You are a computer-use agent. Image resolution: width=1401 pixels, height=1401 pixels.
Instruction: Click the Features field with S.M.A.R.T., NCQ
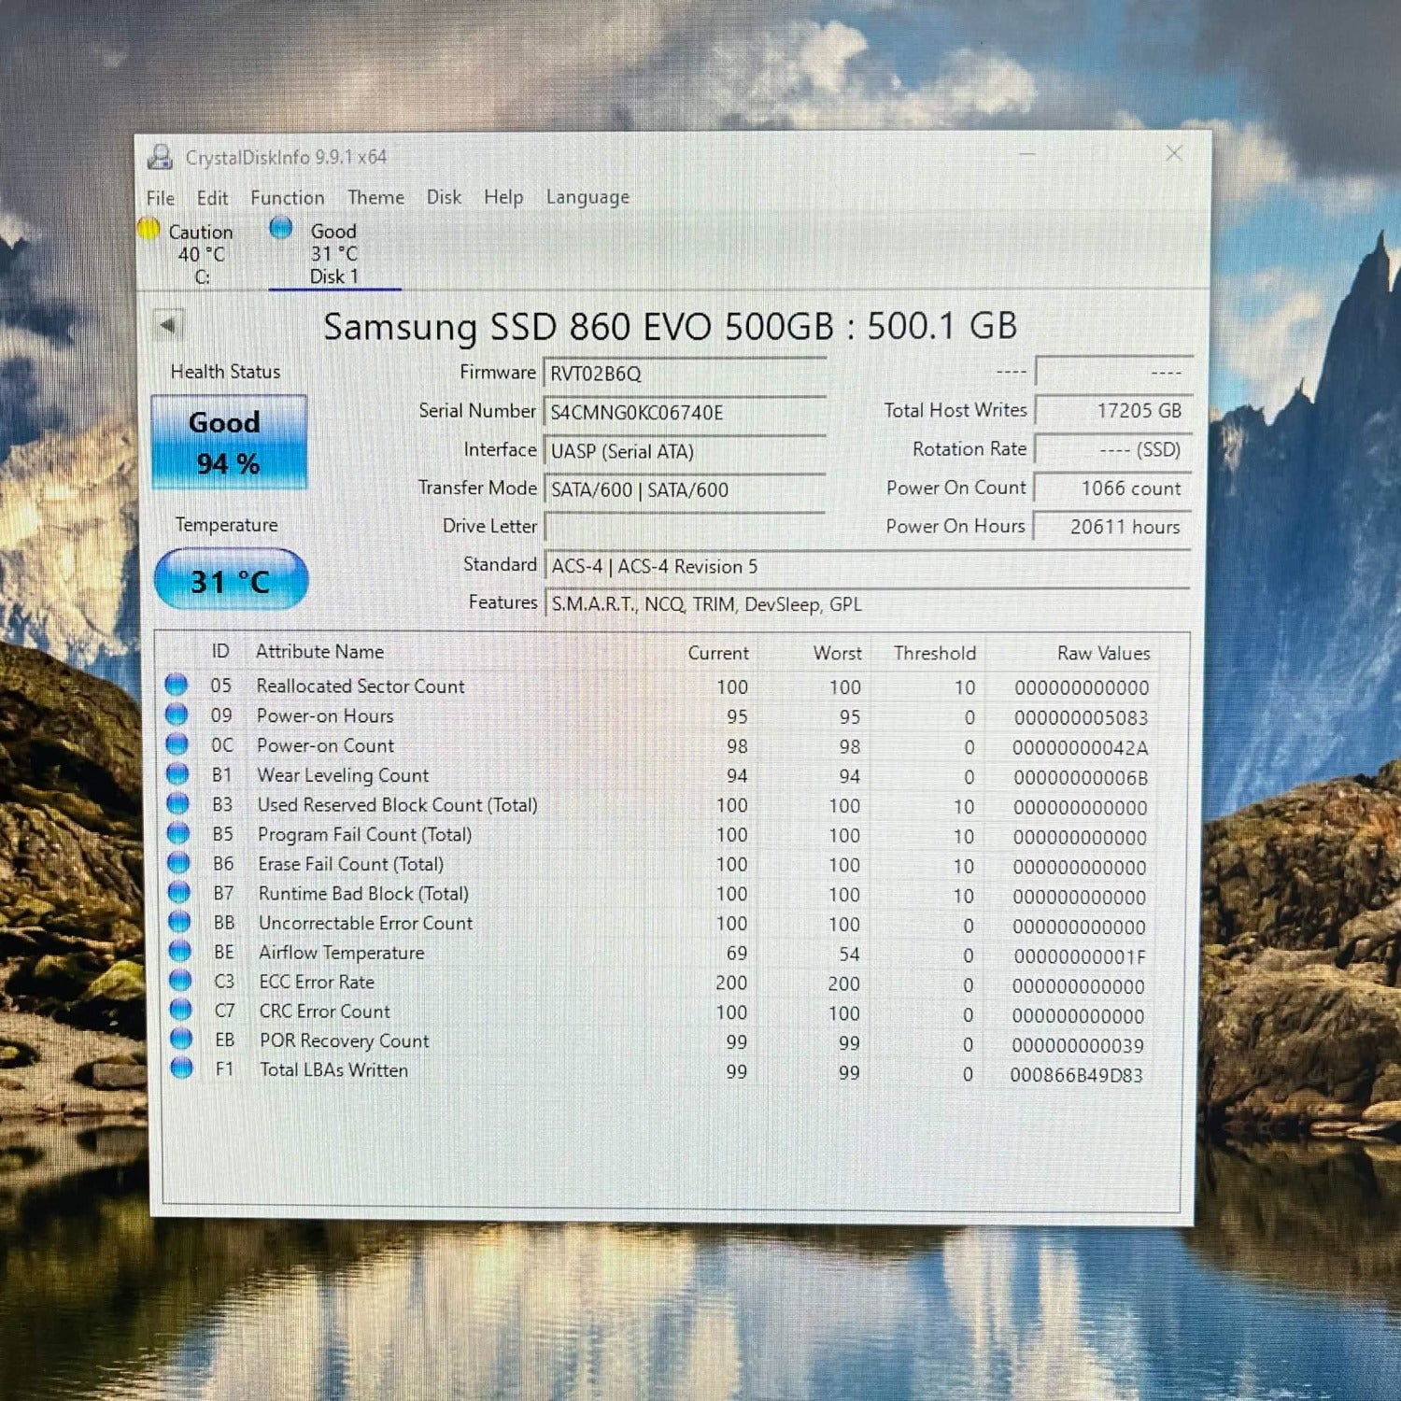tap(868, 604)
